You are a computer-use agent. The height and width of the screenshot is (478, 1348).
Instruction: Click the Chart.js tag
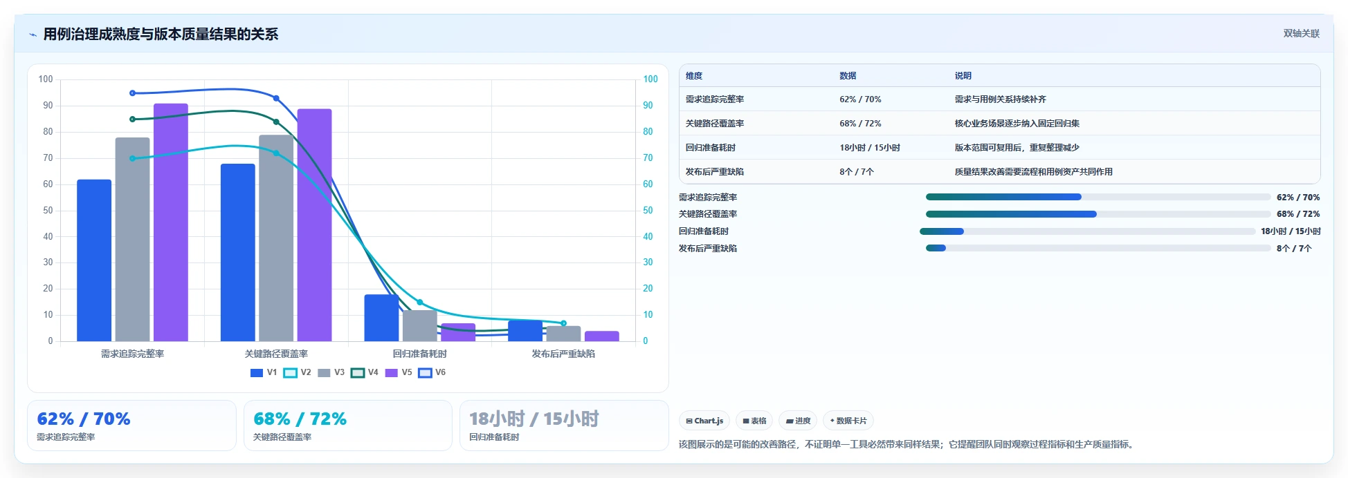[x=704, y=421]
